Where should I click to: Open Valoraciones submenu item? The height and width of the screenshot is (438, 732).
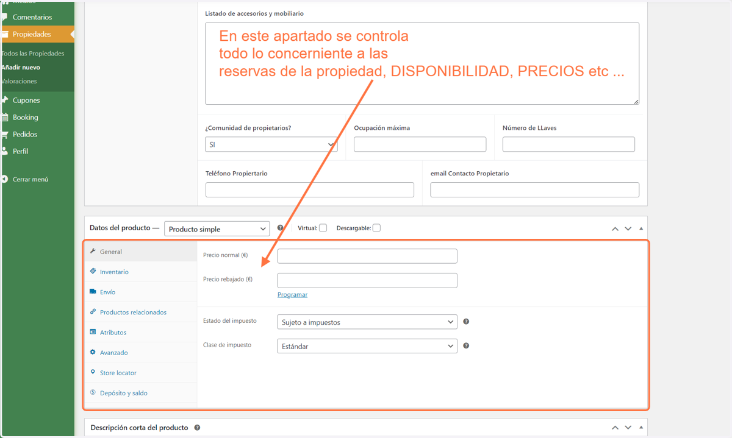click(20, 81)
